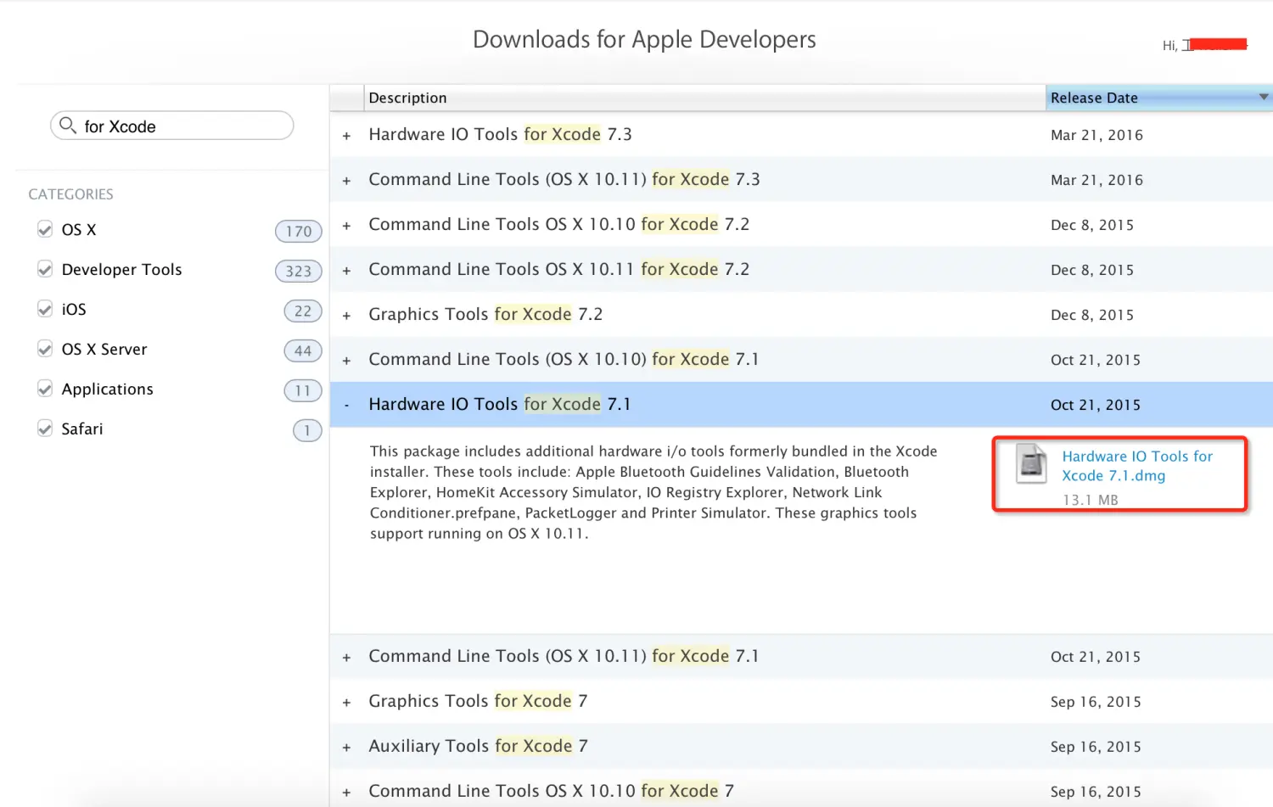
Task: Click the iOS count badge 22
Action: click(303, 311)
